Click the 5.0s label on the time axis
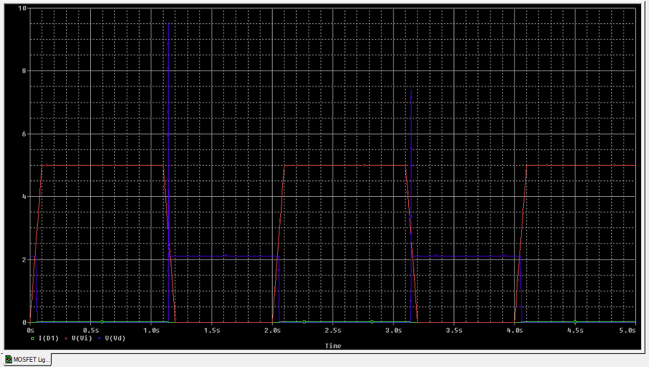Screen dimensions: 649x367 point(628,330)
